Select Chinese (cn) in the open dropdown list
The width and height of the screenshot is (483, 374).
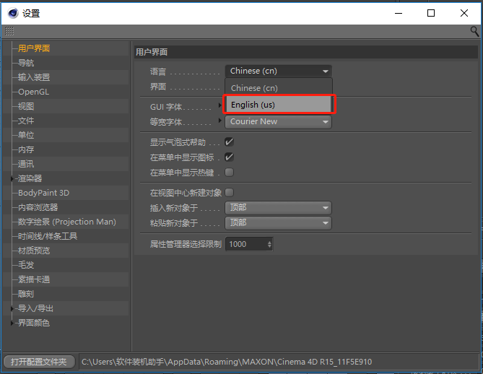click(x=279, y=88)
